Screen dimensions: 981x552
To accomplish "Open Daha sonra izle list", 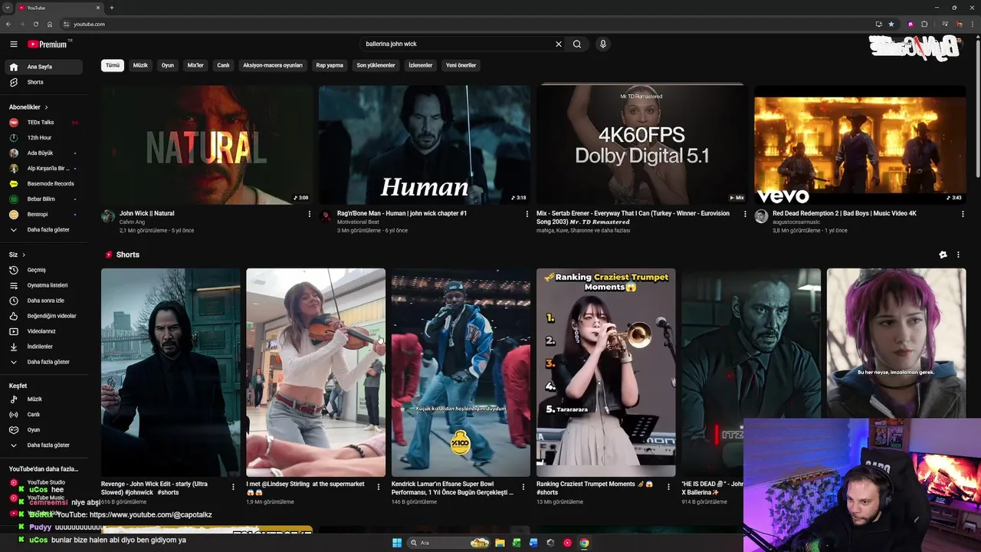I will click(x=44, y=301).
